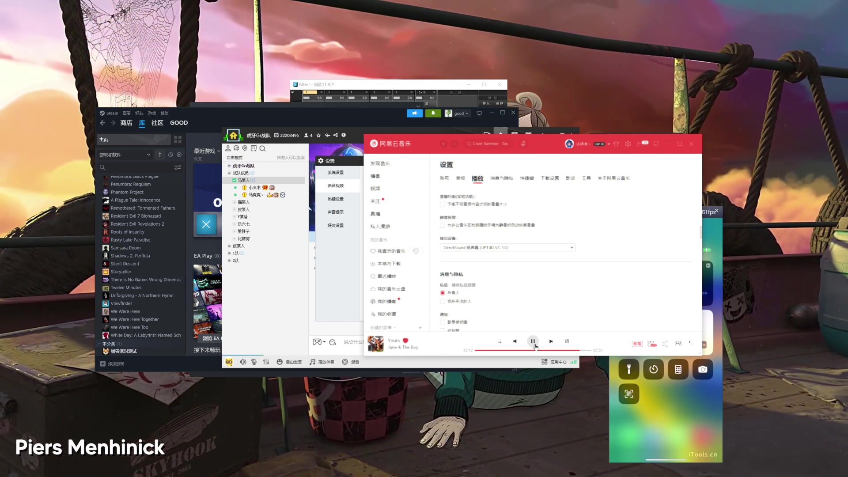
Task: Expand Steam 最近游戏 dropdown
Action: (218, 151)
